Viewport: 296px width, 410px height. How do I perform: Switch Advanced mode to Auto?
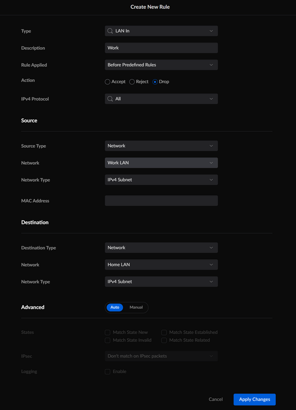click(115, 307)
